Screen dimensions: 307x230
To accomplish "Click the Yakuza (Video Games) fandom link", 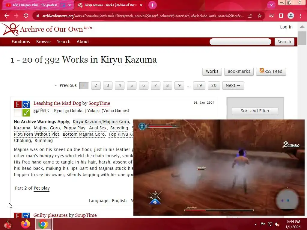I will 81,111.
